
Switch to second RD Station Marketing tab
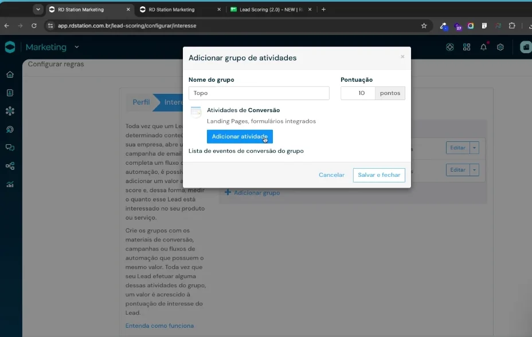tap(180, 10)
